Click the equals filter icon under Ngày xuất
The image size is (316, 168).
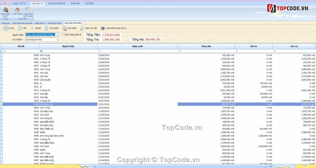[x=100, y=51]
